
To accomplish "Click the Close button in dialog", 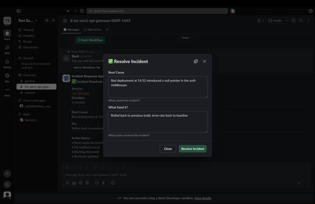I will (168, 149).
